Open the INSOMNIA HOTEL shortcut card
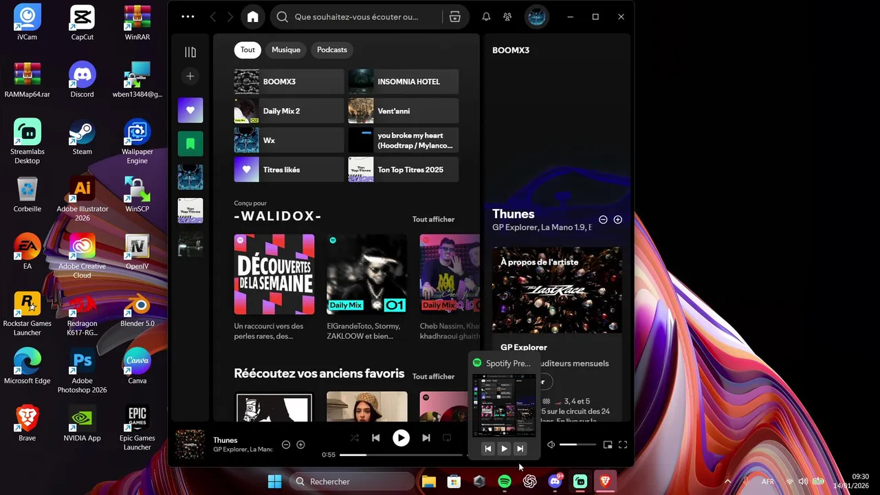The height and width of the screenshot is (495, 880). click(404, 82)
